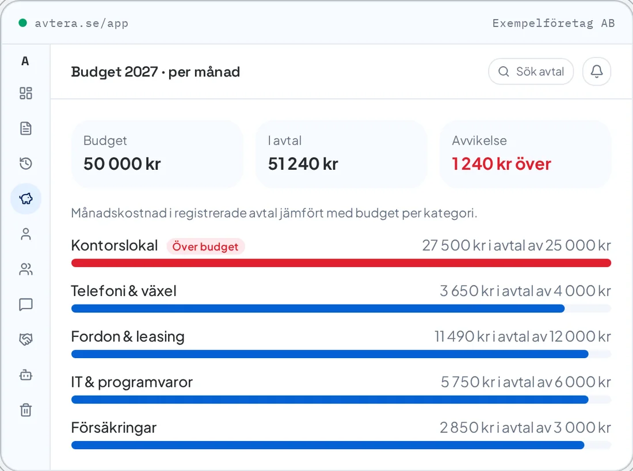The image size is (633, 471).
Task: Select the Kontorslokal category label
Action: (115, 246)
